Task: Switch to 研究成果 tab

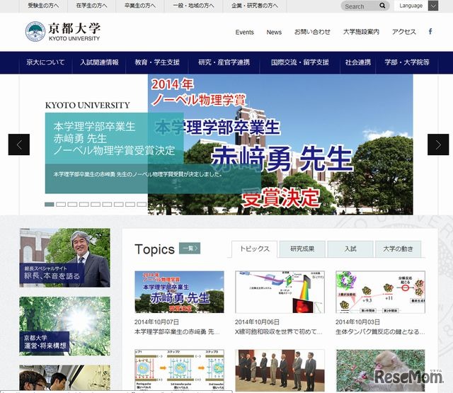Action: 302,249
